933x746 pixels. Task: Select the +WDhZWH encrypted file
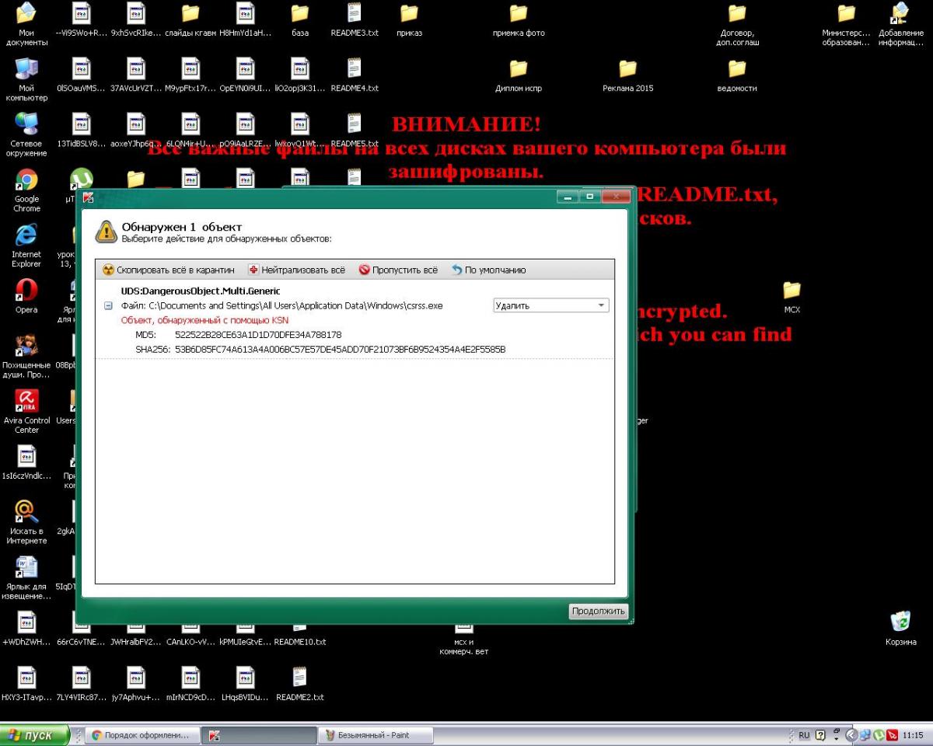[26, 628]
